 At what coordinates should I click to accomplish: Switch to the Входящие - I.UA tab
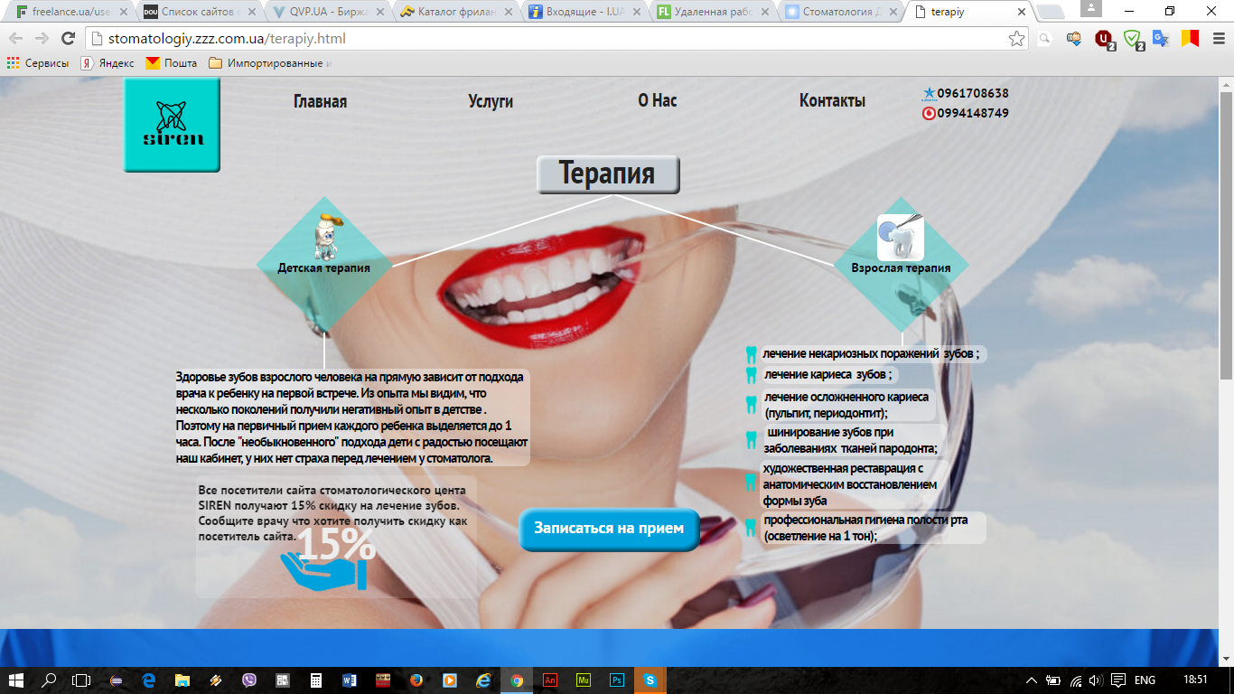coord(583,13)
